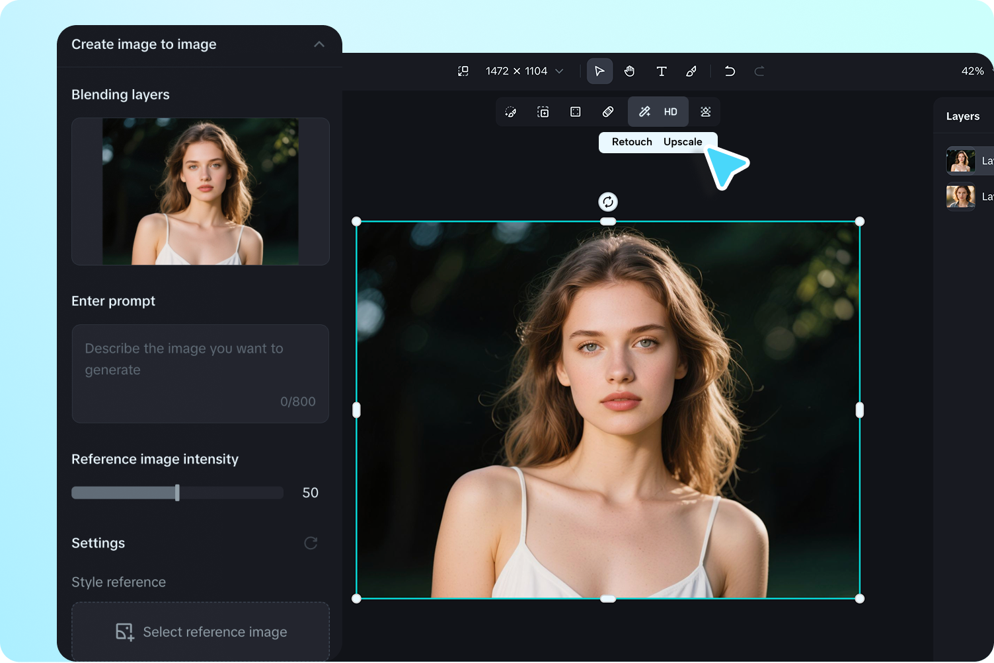Viewport: 994px width, 663px height.
Task: Open the 1472 × 1104 canvas size dropdown
Action: point(524,71)
